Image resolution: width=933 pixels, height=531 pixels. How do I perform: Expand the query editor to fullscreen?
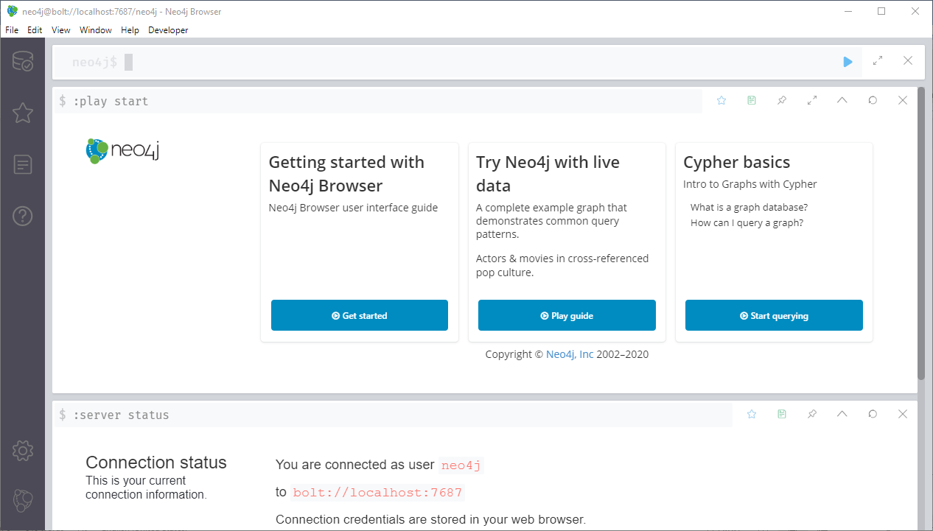(x=878, y=62)
